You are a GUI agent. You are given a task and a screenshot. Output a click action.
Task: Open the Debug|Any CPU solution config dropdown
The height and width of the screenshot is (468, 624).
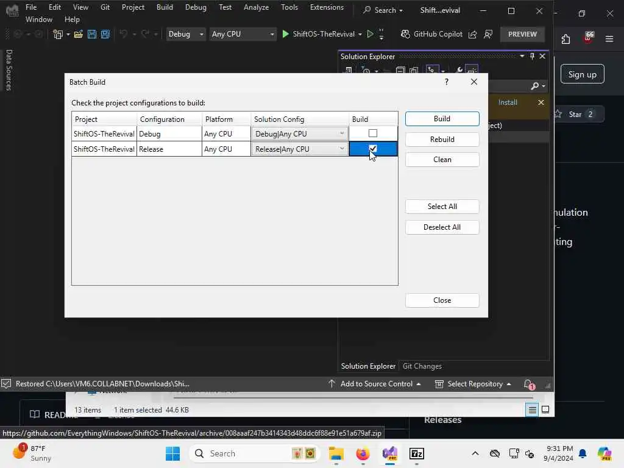tap(300, 133)
